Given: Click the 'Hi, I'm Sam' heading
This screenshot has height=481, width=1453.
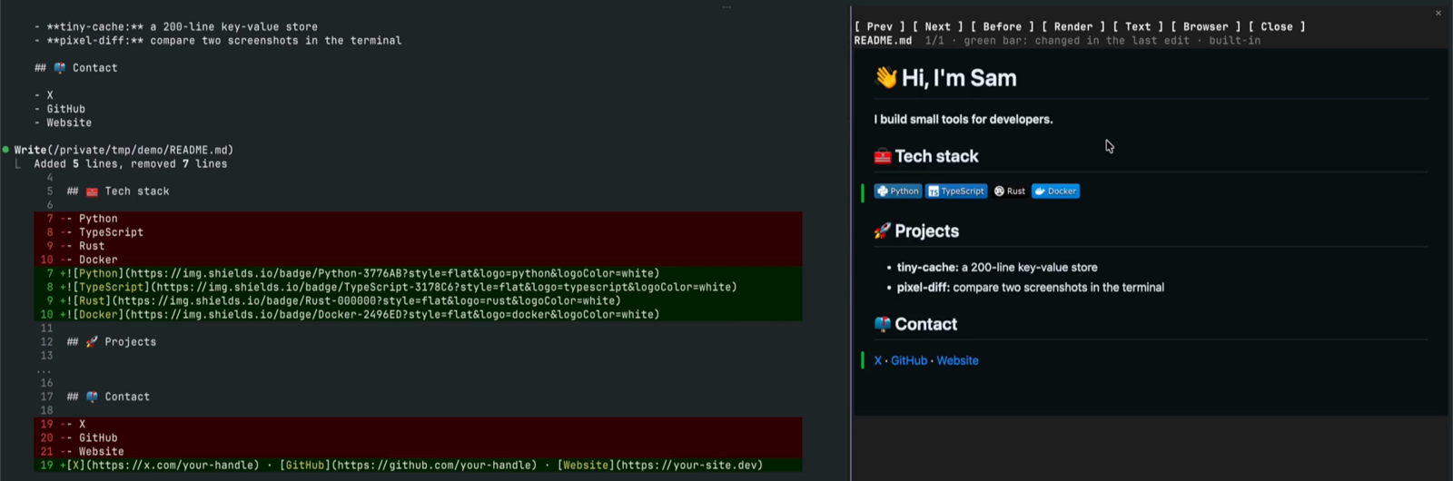Looking at the screenshot, I should pyautogui.click(x=959, y=78).
